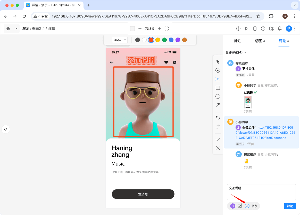Viewport: 300px width, 215px height.
Task: Switch to the 标注 tab
Action: pyautogui.click(x=237, y=41)
